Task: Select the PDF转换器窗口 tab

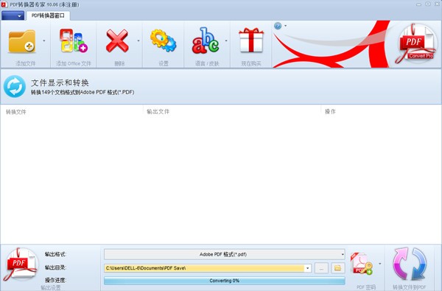Action: (x=48, y=15)
